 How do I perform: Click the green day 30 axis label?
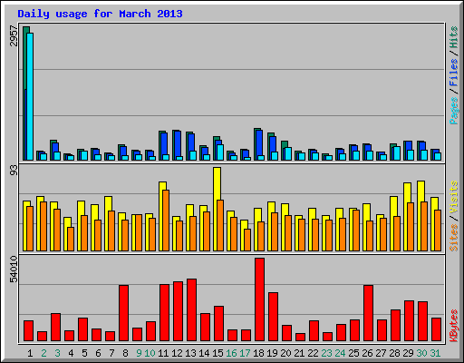click(421, 353)
